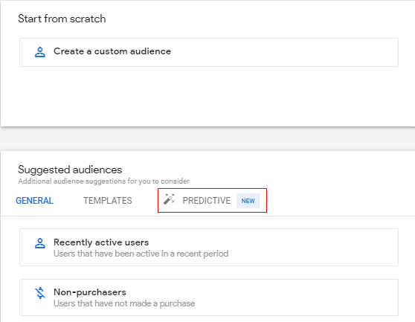Click the crossed-out dollar icon for Non-purchasers
The height and width of the screenshot is (322, 415).
(40, 293)
